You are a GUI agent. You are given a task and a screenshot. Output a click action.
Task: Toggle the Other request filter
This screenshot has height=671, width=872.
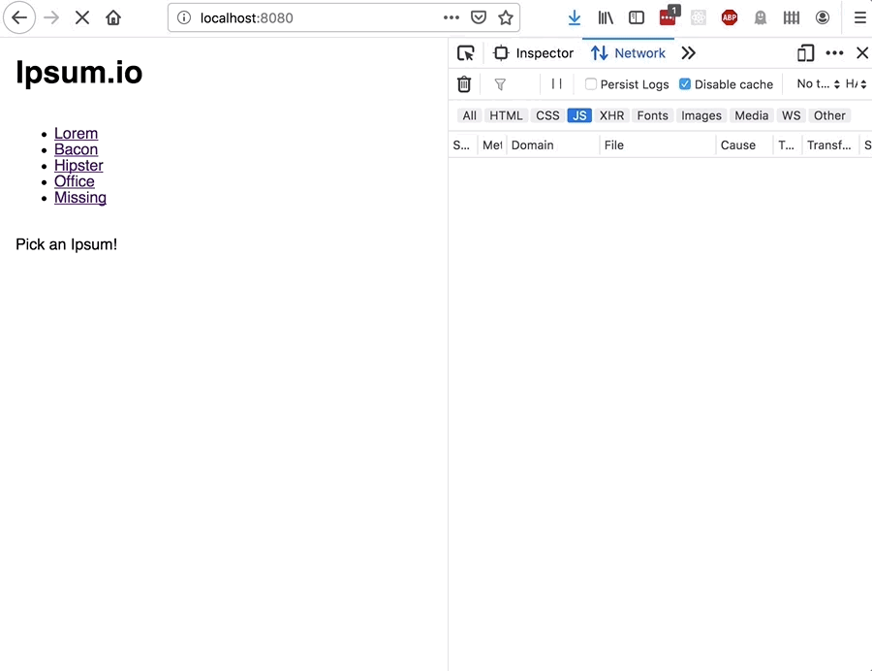[x=829, y=115]
